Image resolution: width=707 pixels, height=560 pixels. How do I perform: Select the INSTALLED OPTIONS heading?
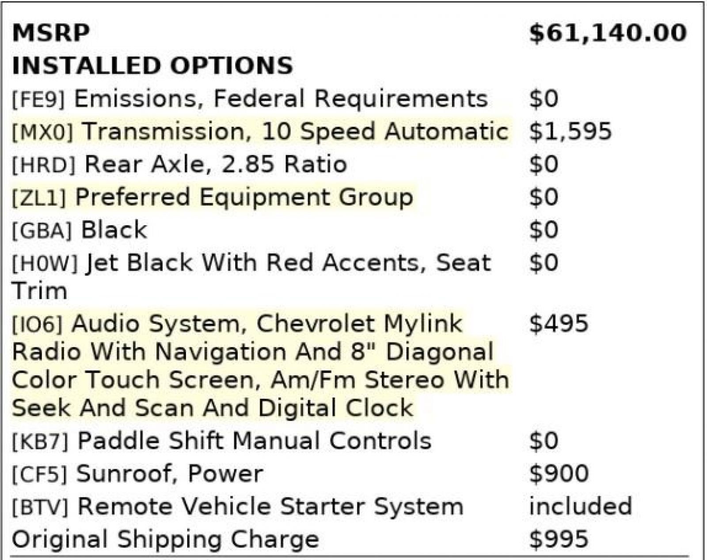click(x=152, y=65)
